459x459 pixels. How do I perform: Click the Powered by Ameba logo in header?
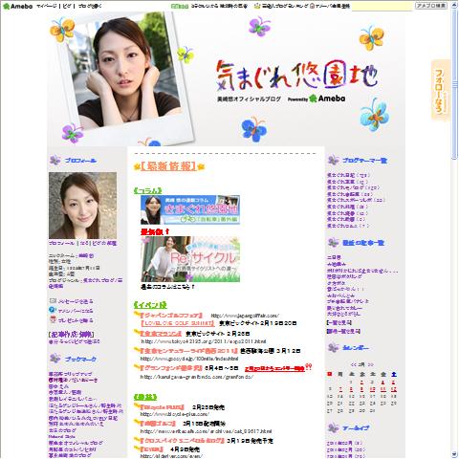tap(317, 98)
